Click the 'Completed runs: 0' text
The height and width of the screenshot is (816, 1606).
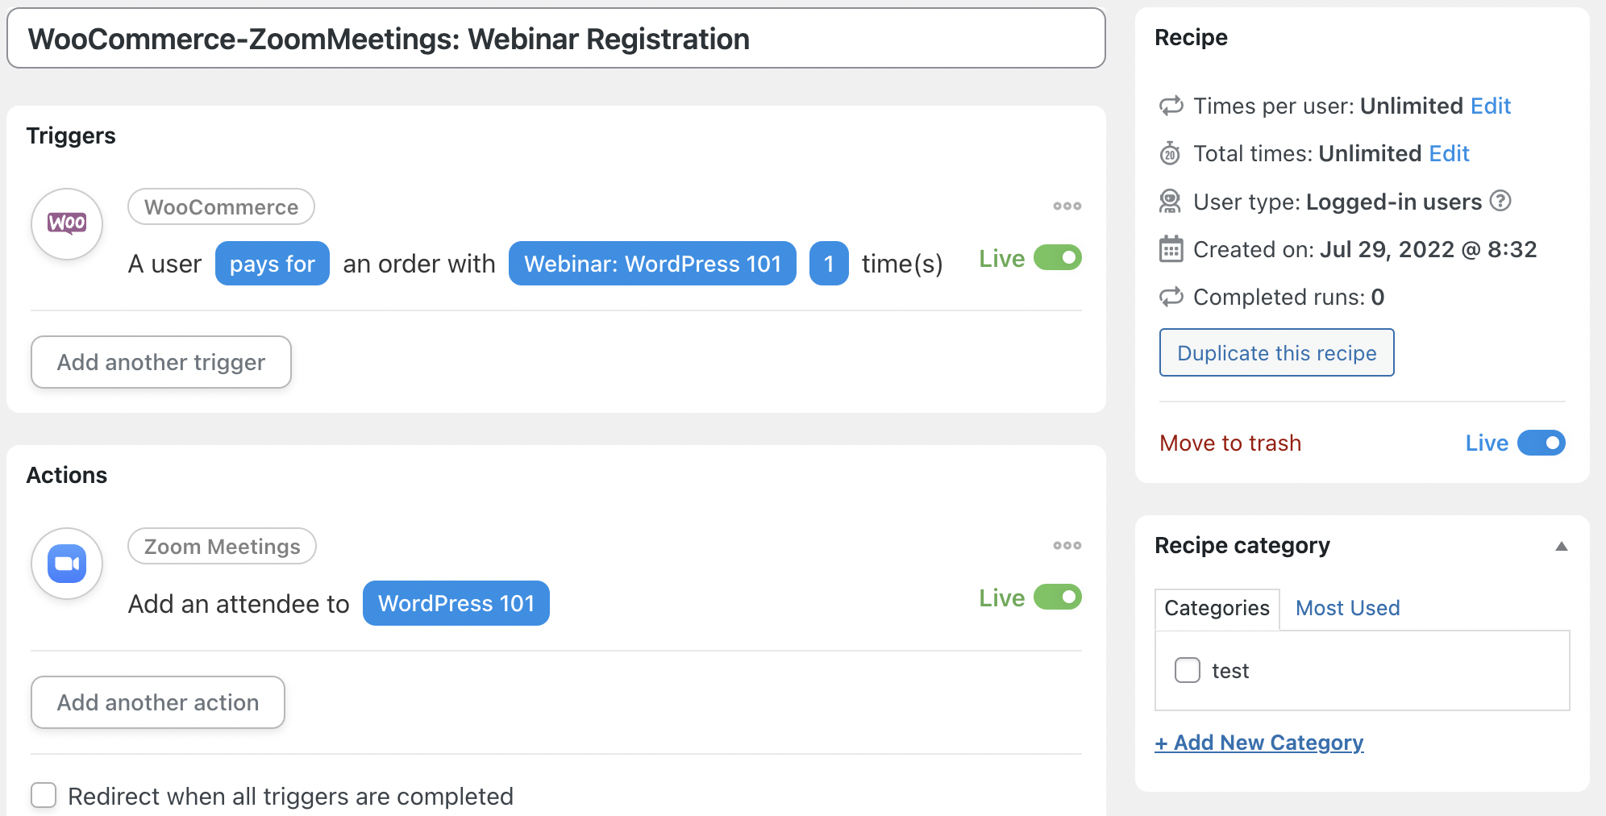coord(1288,297)
